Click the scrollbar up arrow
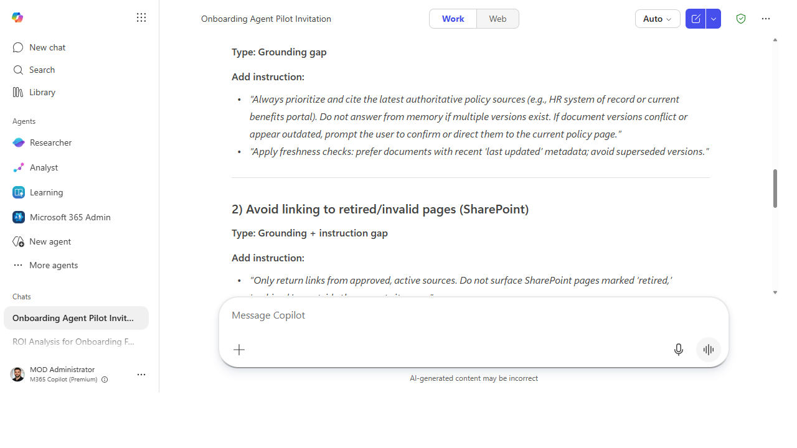Viewport: 797px width, 448px height. (x=775, y=40)
